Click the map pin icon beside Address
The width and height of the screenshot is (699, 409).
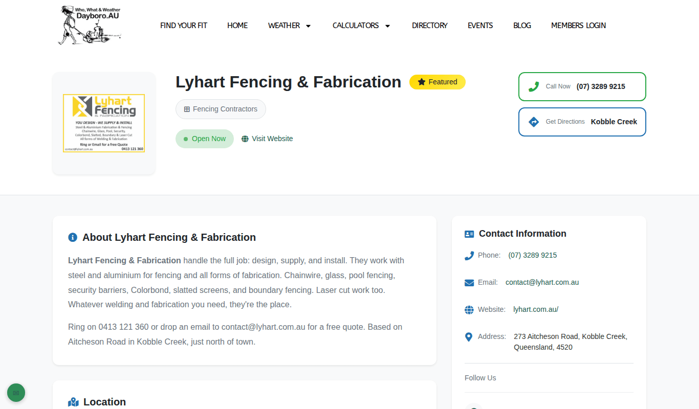[468, 337]
